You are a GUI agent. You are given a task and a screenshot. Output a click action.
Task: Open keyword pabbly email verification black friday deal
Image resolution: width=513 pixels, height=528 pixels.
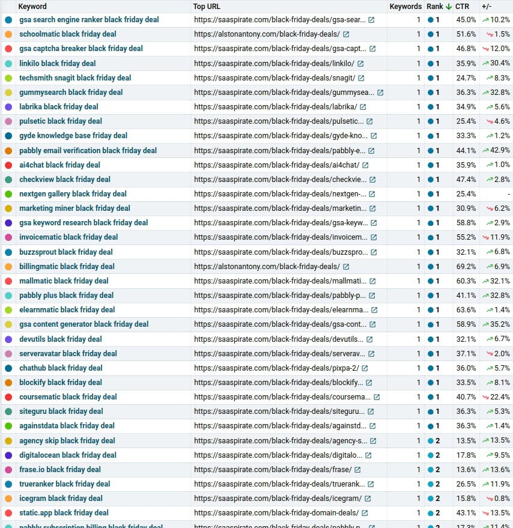point(88,151)
